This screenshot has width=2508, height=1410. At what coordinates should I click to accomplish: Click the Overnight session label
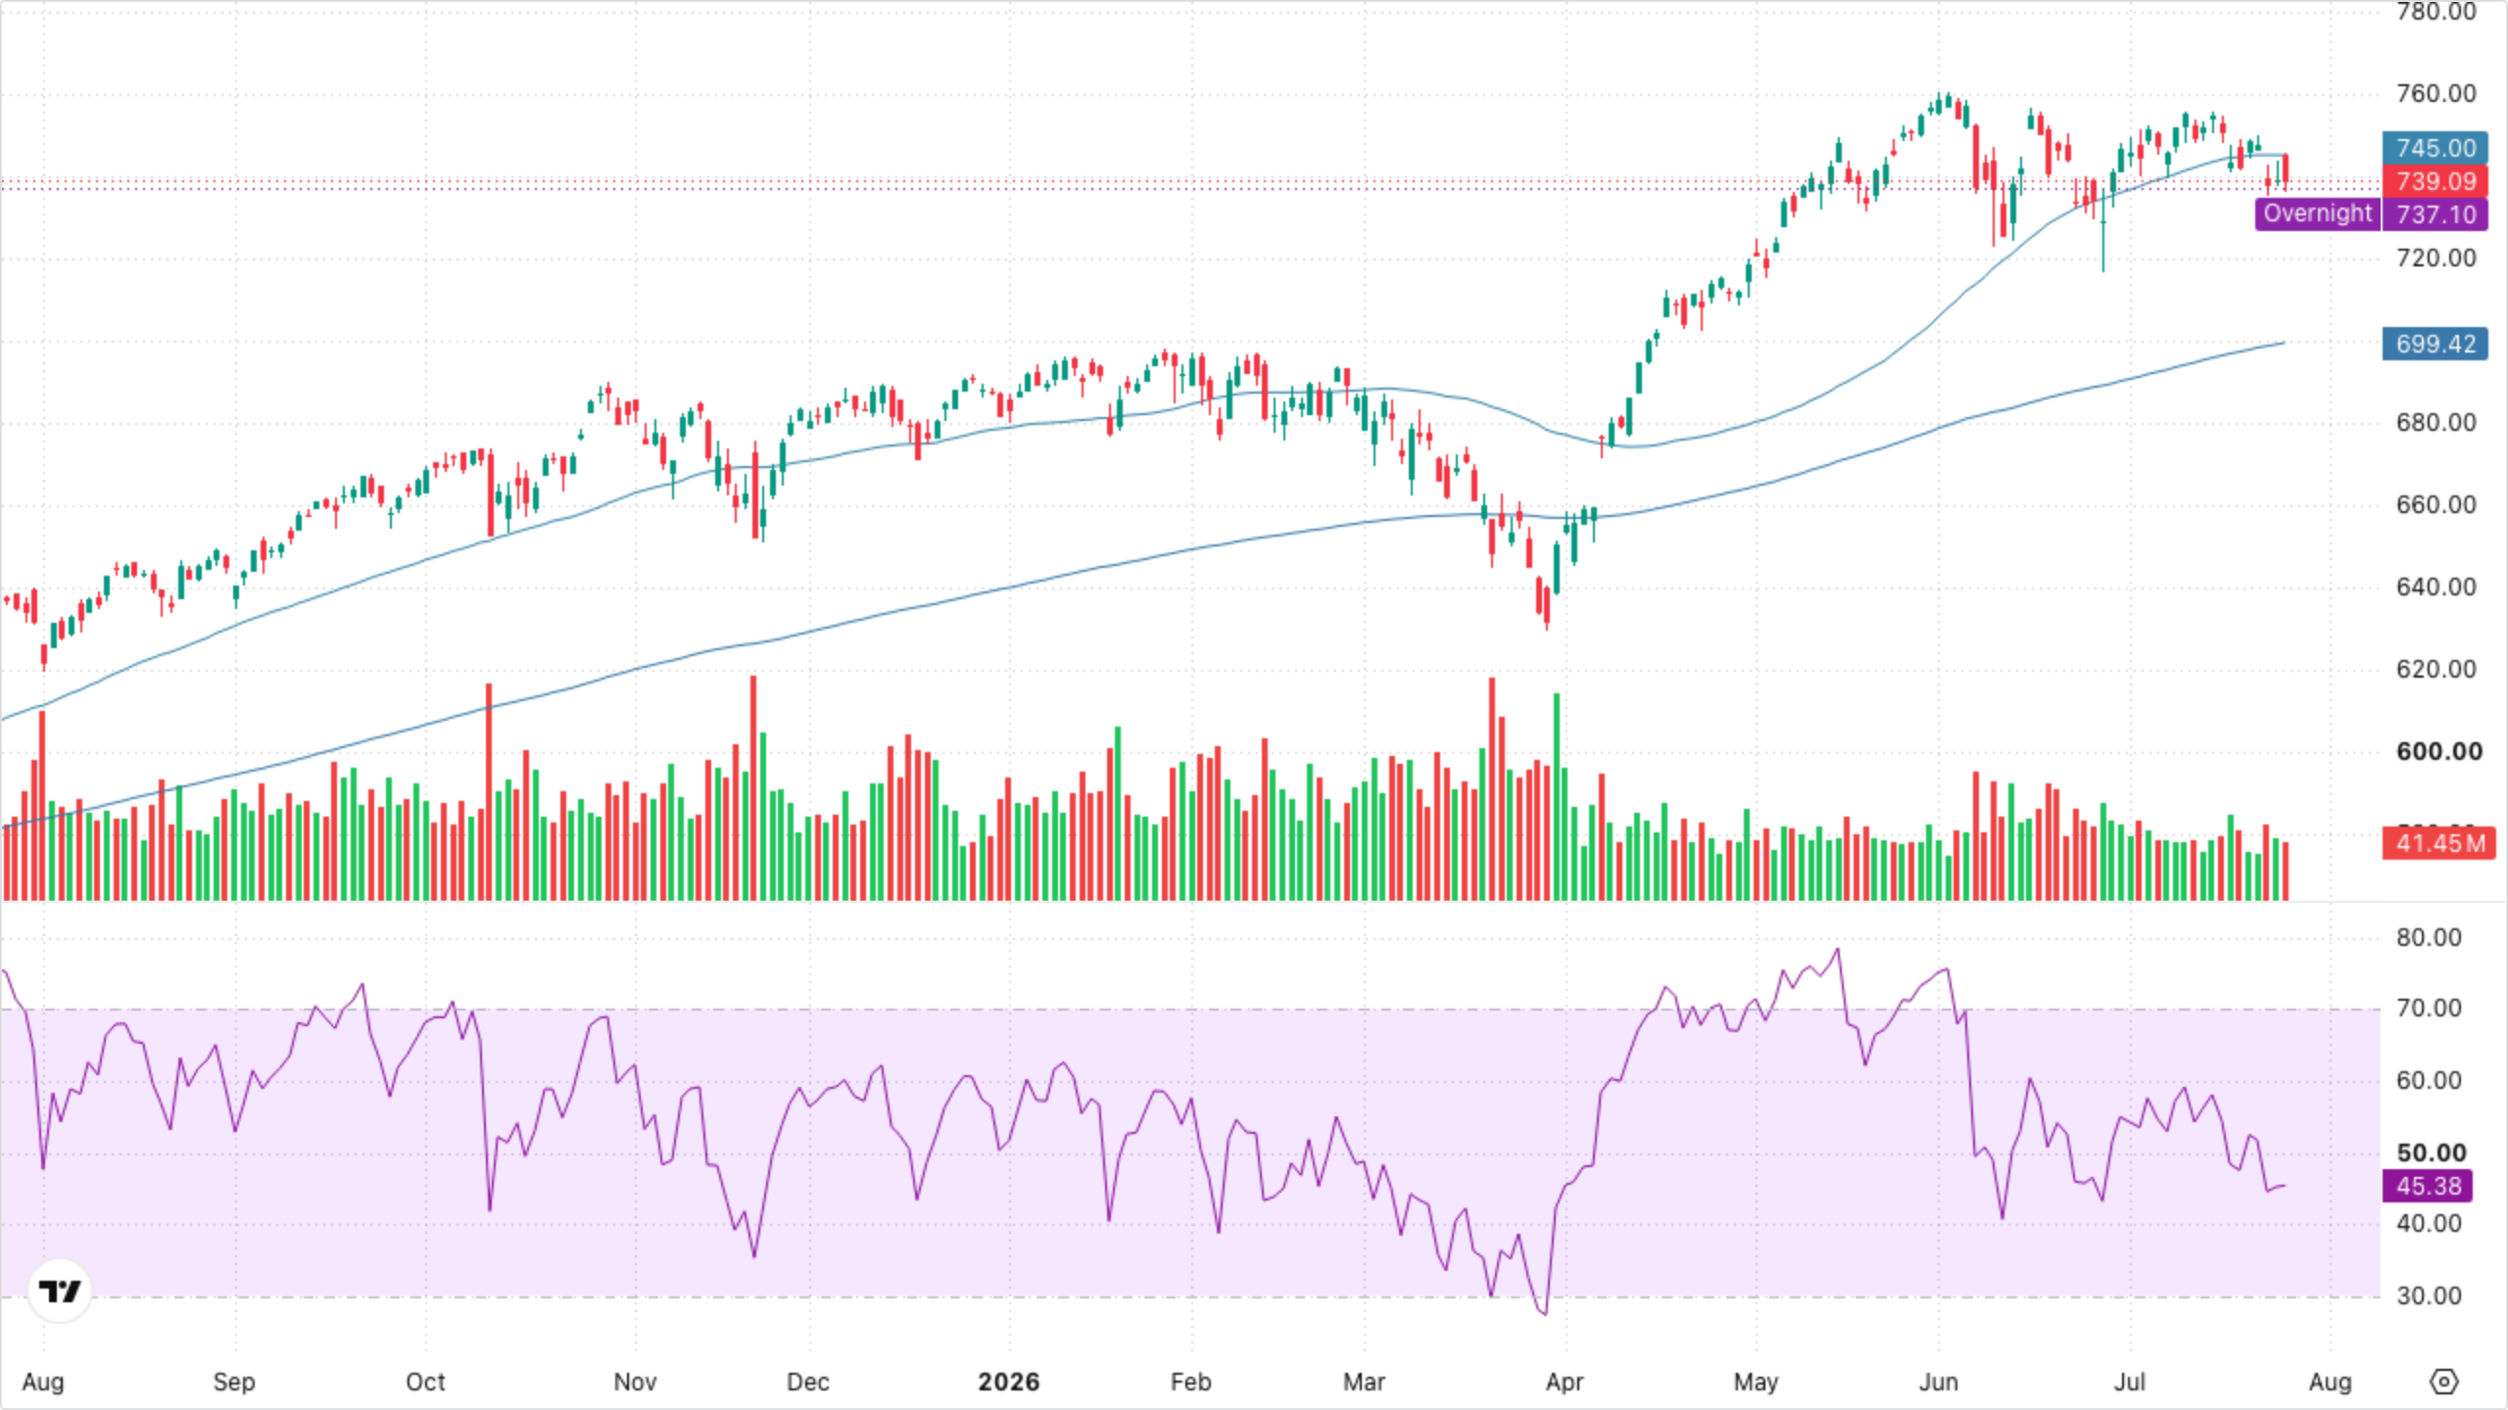[x=2317, y=213]
